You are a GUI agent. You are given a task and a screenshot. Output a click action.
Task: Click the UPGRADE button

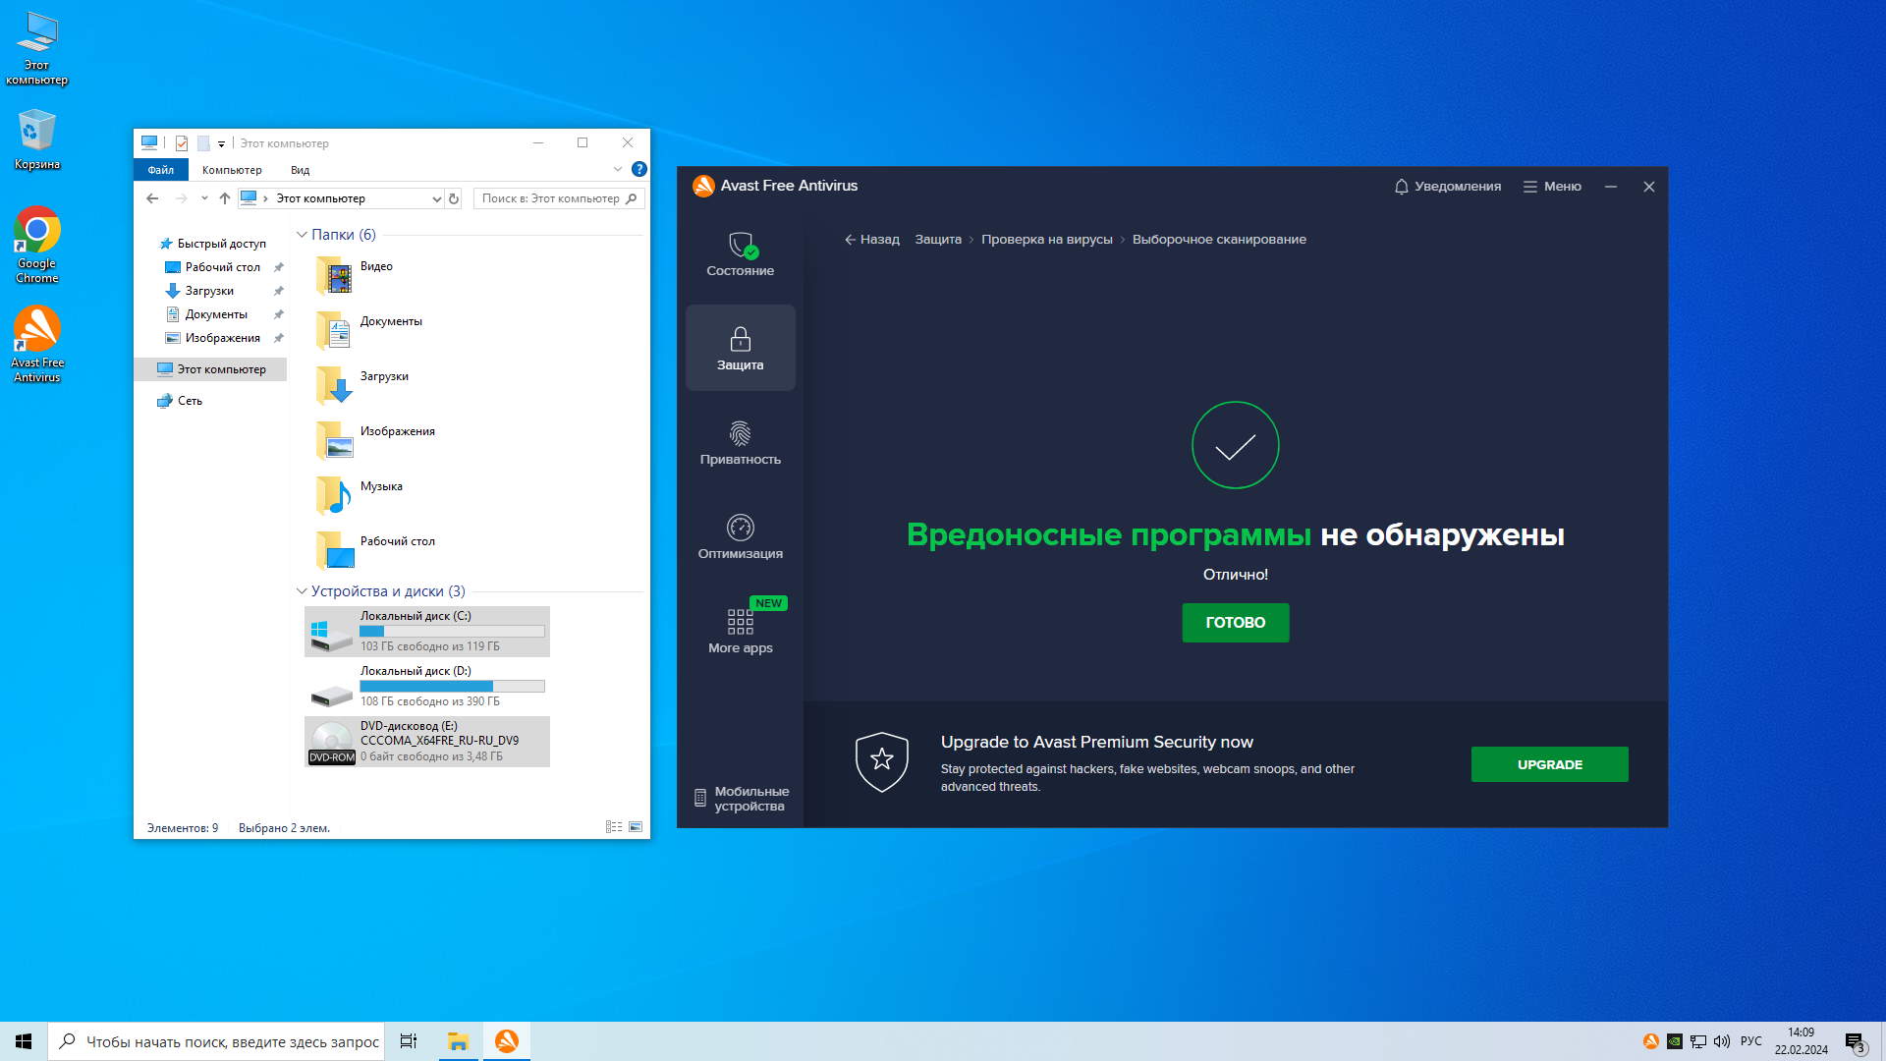coord(1549,764)
